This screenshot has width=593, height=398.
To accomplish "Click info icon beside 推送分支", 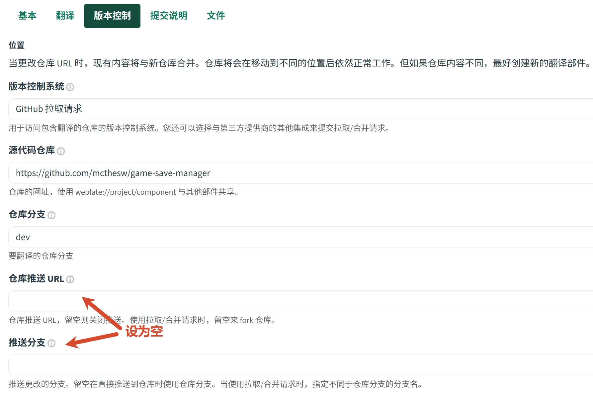I will 51,343.
